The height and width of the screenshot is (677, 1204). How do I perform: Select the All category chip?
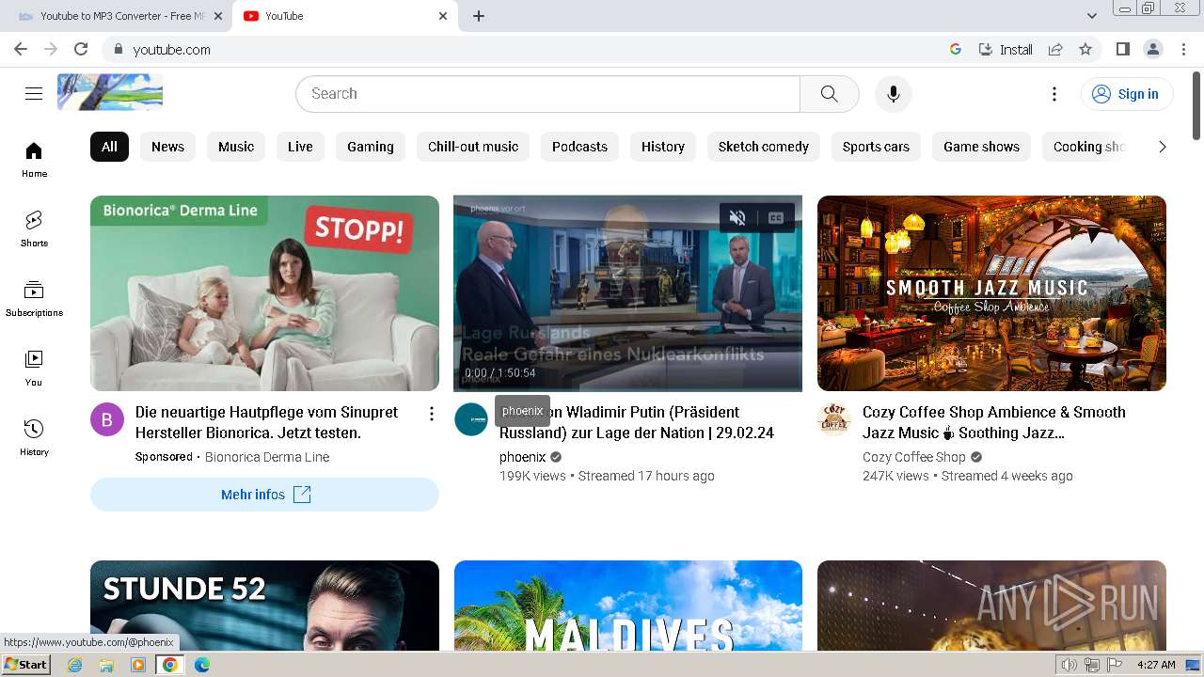[109, 147]
